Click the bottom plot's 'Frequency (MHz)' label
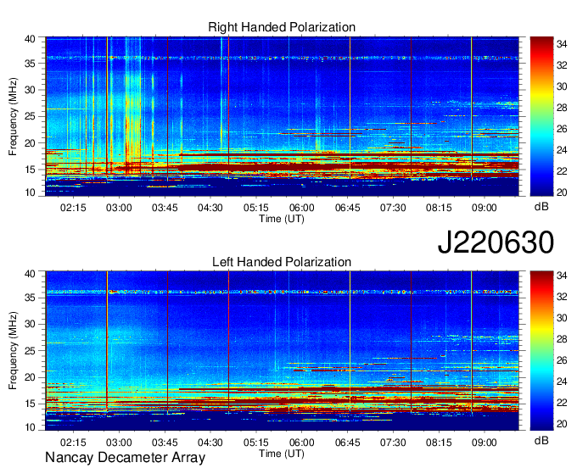 [x=13, y=351]
